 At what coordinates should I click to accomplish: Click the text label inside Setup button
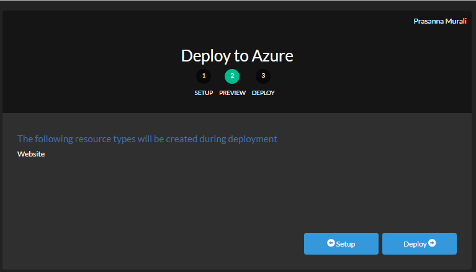(346, 244)
